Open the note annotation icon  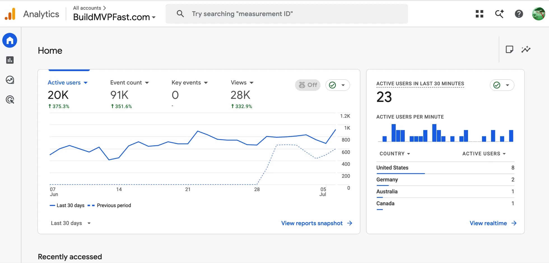tap(510, 49)
